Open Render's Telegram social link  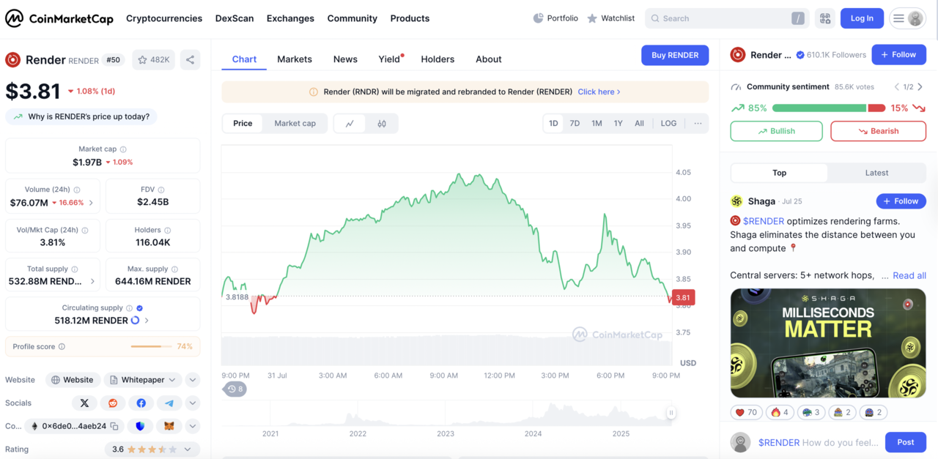pyautogui.click(x=169, y=403)
